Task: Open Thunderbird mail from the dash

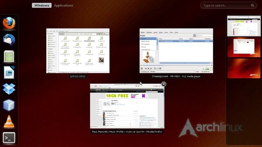Action: tap(9, 40)
